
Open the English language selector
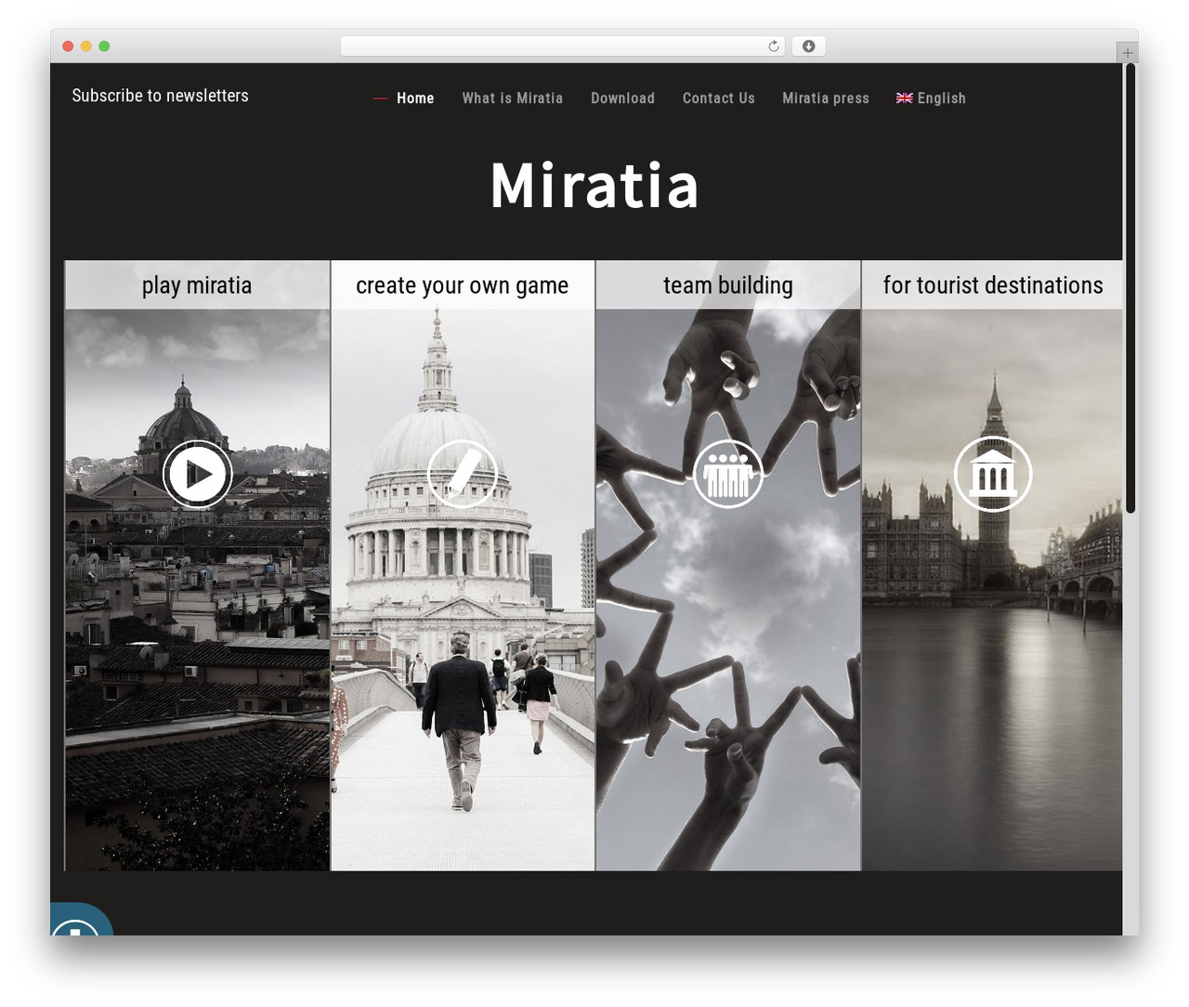click(x=931, y=98)
